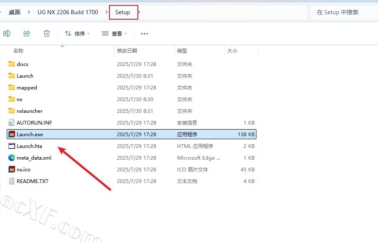Click the HTML 应用程序 type cell
Screen dimensions: 378x242
pos(195,146)
